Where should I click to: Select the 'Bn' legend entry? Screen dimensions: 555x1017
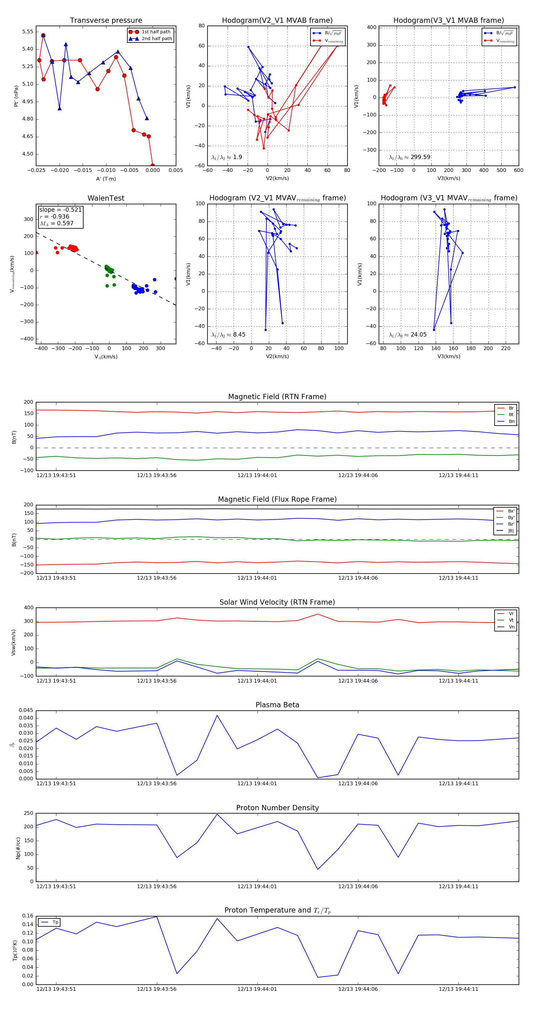(x=506, y=422)
